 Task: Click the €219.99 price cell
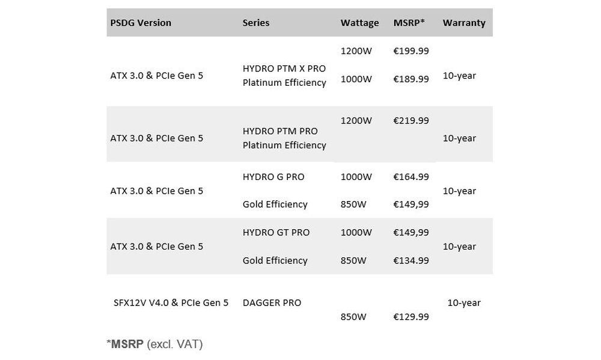[x=411, y=121]
